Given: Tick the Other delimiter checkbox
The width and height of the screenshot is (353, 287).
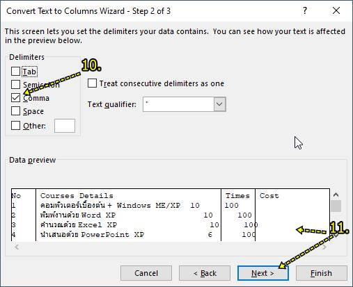Looking at the screenshot, I should [x=15, y=126].
